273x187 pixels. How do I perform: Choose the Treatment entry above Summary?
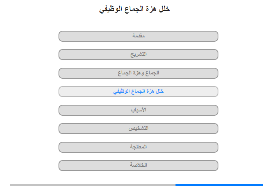(x=138, y=147)
